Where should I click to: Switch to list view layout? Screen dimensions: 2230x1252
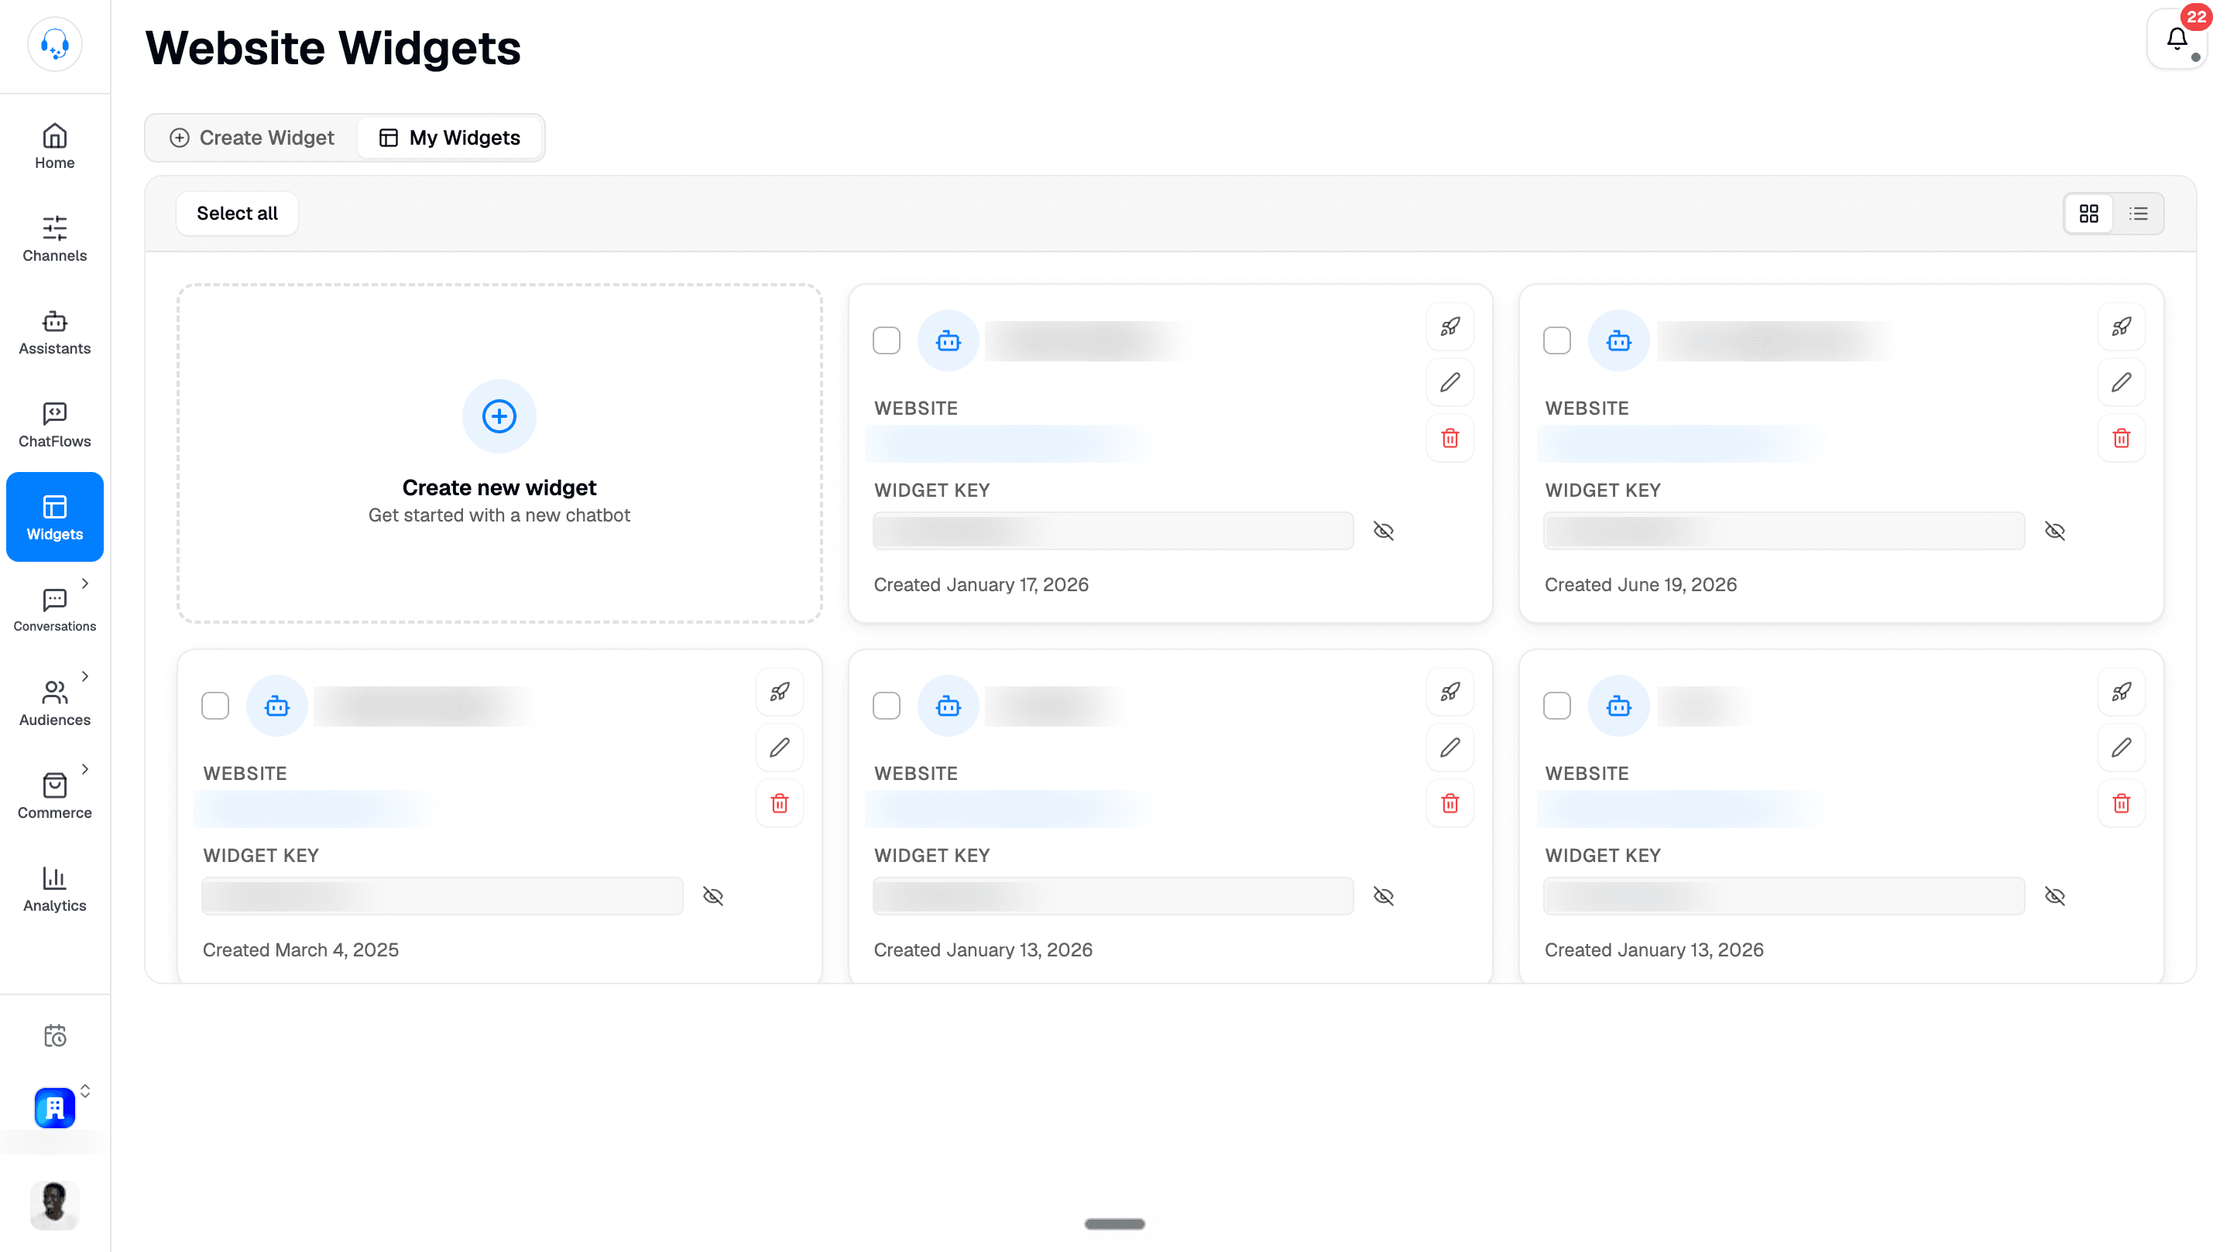[x=2138, y=214]
